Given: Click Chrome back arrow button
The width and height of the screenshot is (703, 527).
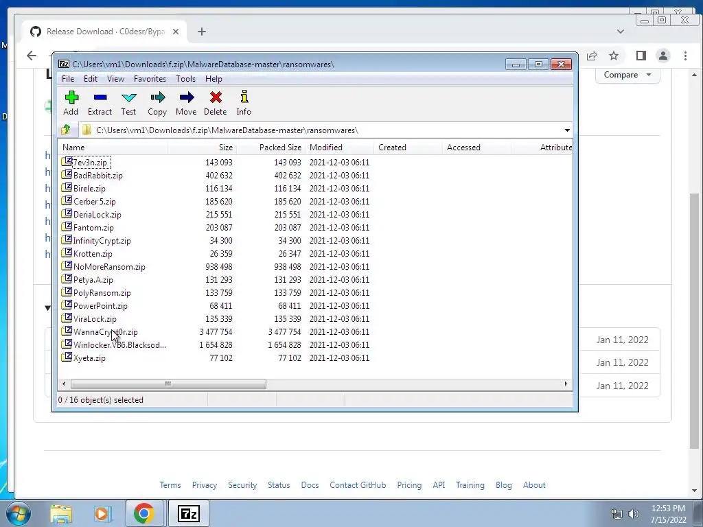Looking at the screenshot, I should (32, 56).
